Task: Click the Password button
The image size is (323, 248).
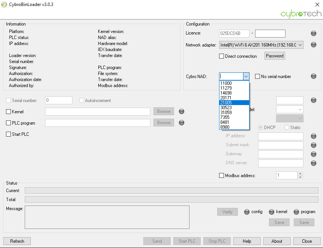Action: point(275,56)
